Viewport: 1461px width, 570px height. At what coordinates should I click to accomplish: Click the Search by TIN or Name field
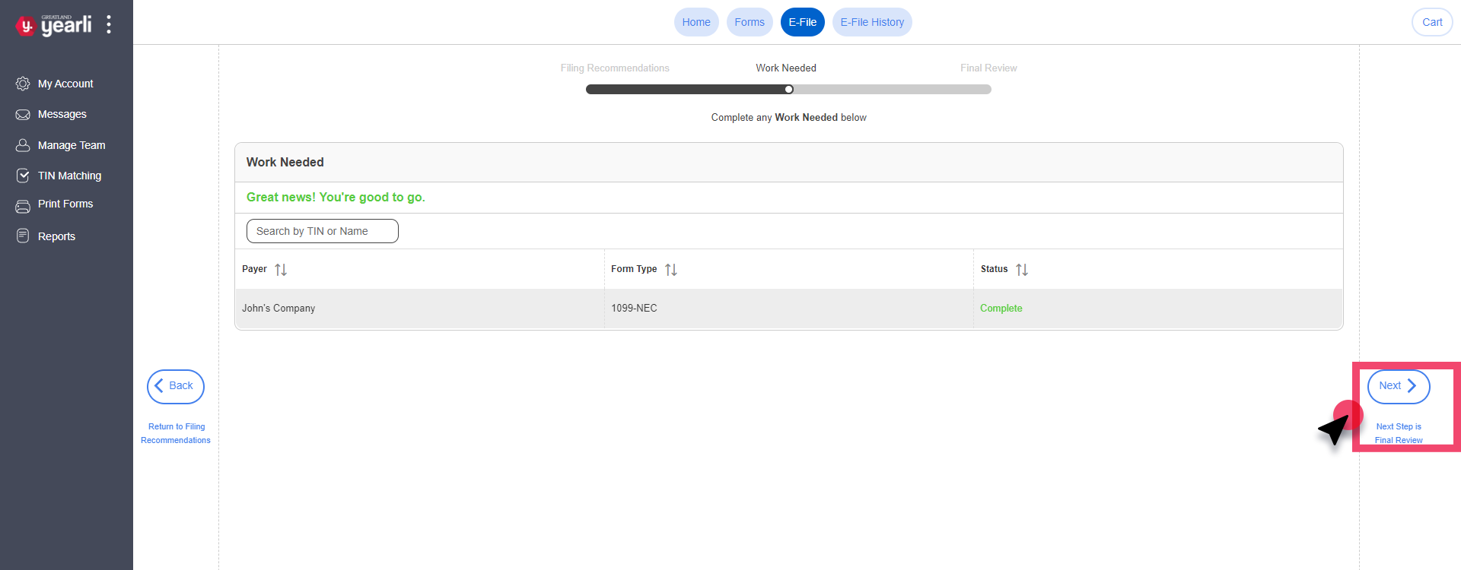[x=323, y=231]
